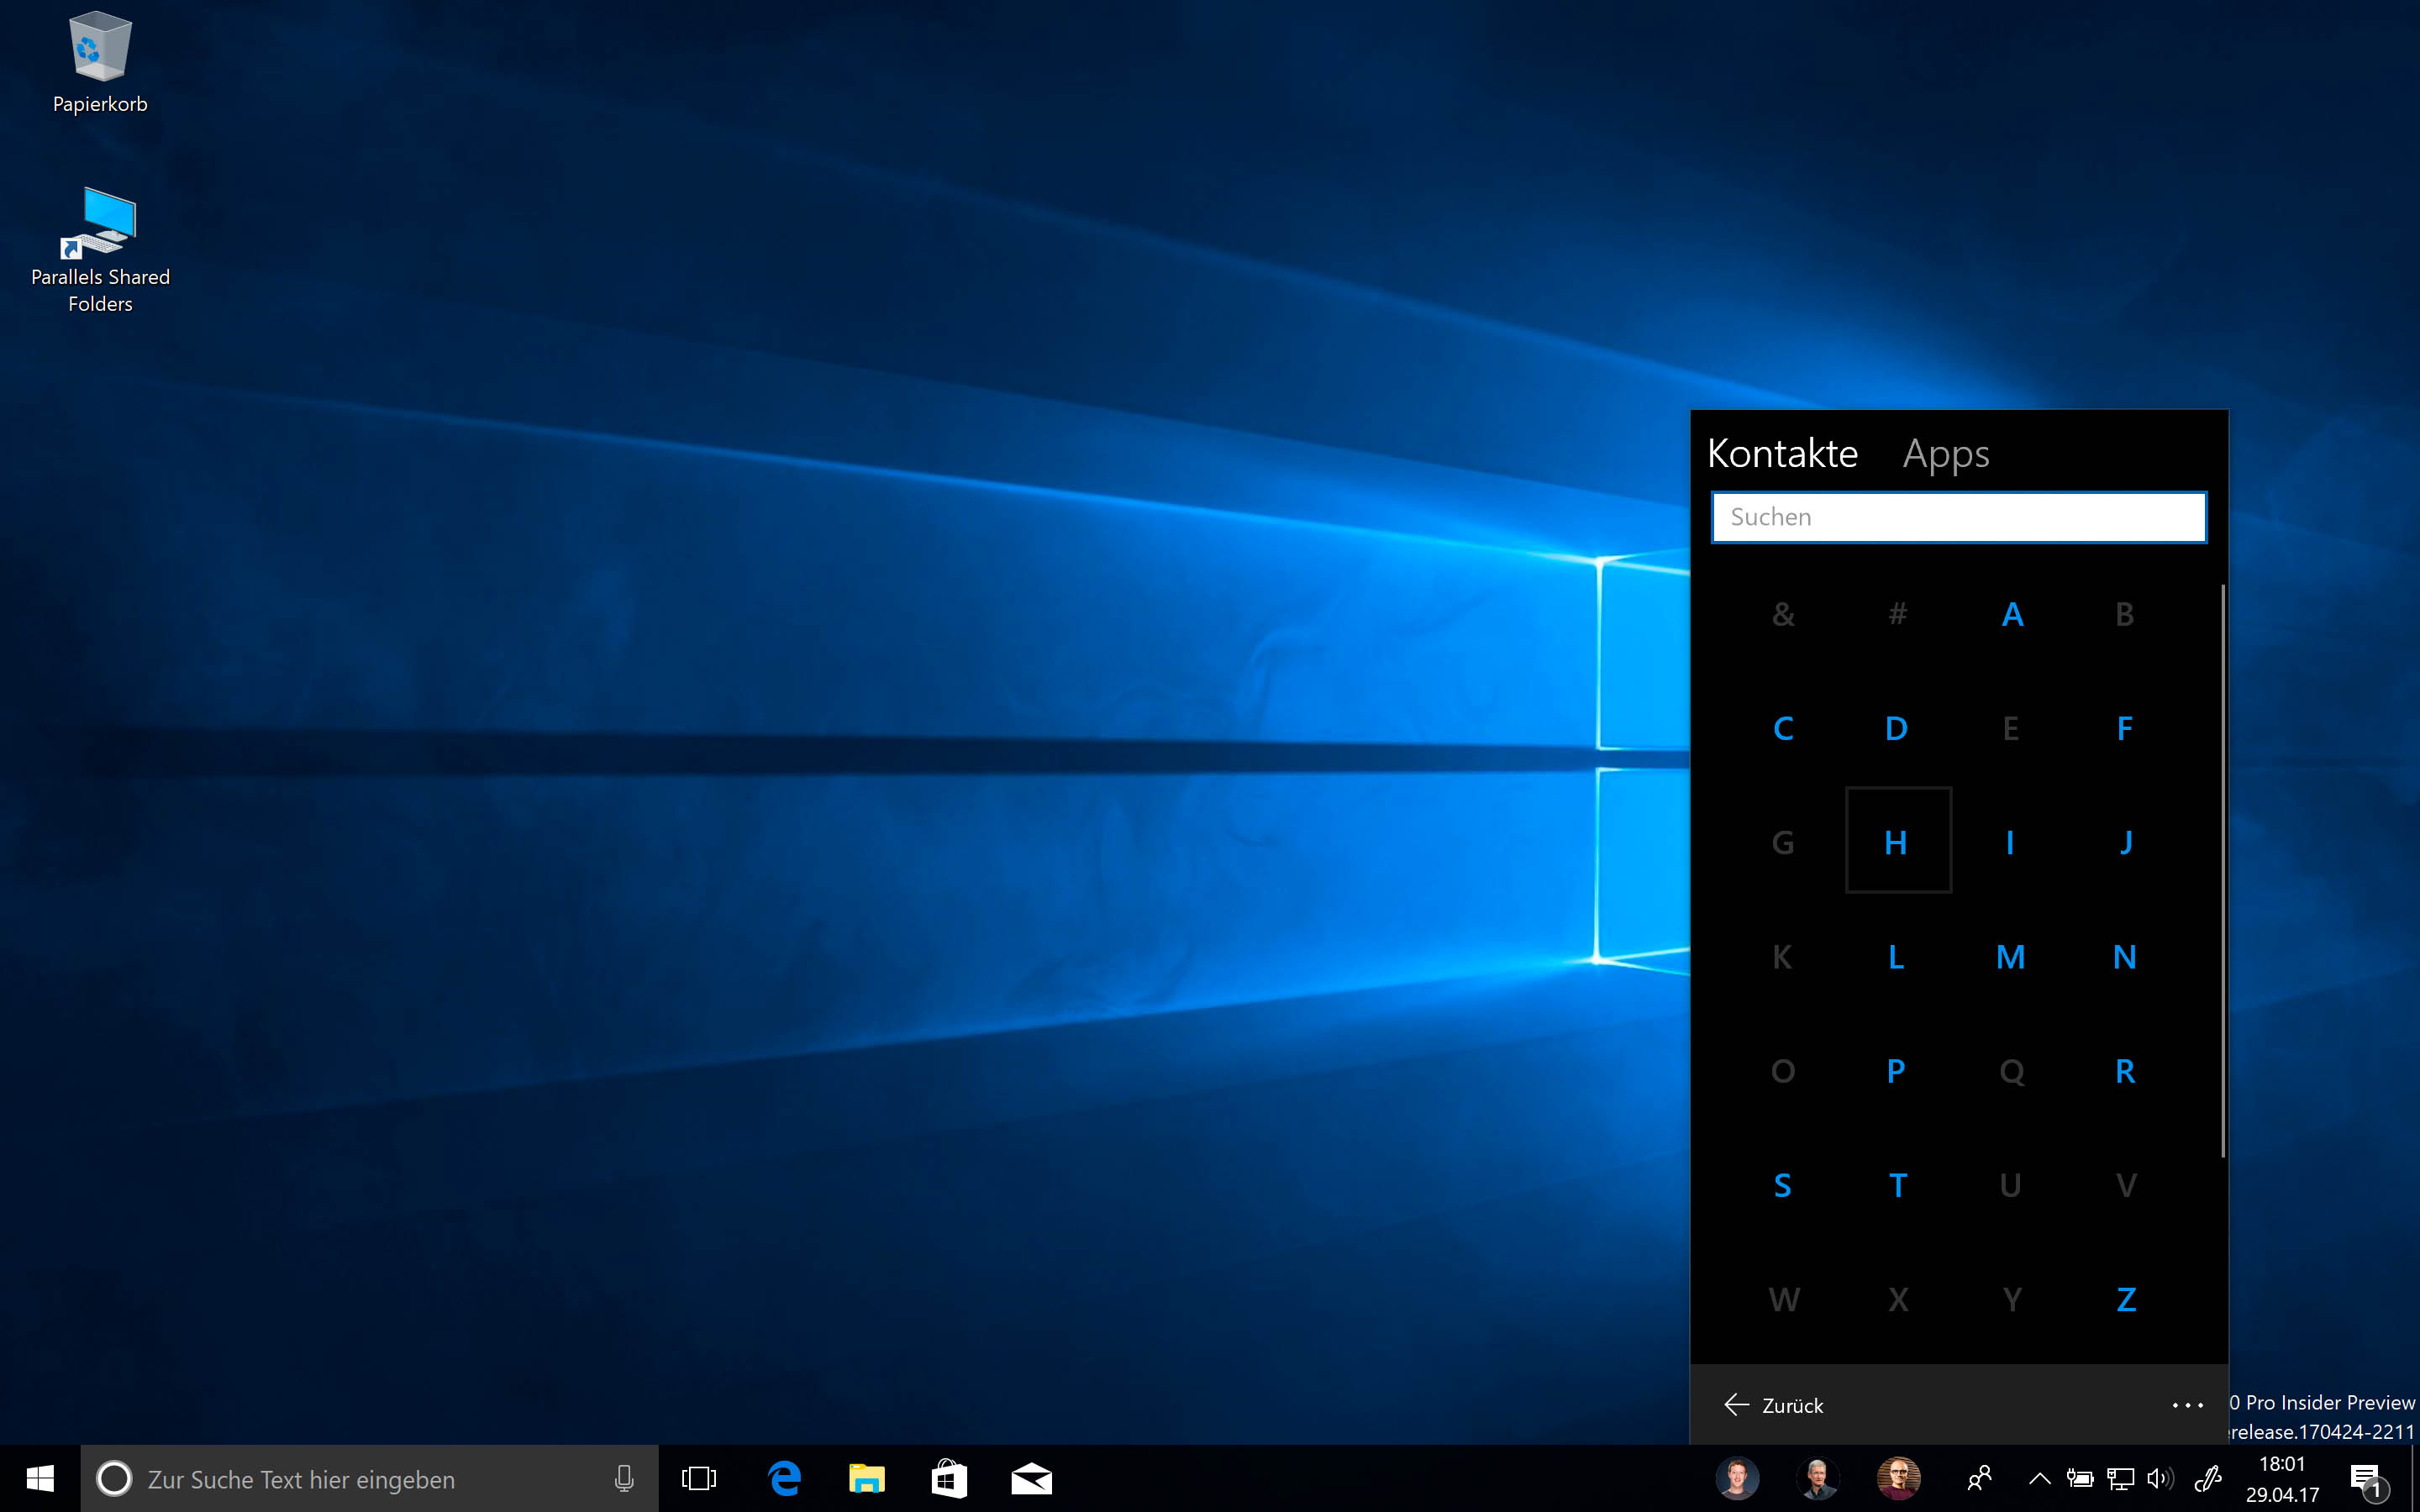
Task: Go back with Zurück button
Action: pyautogui.click(x=1774, y=1405)
